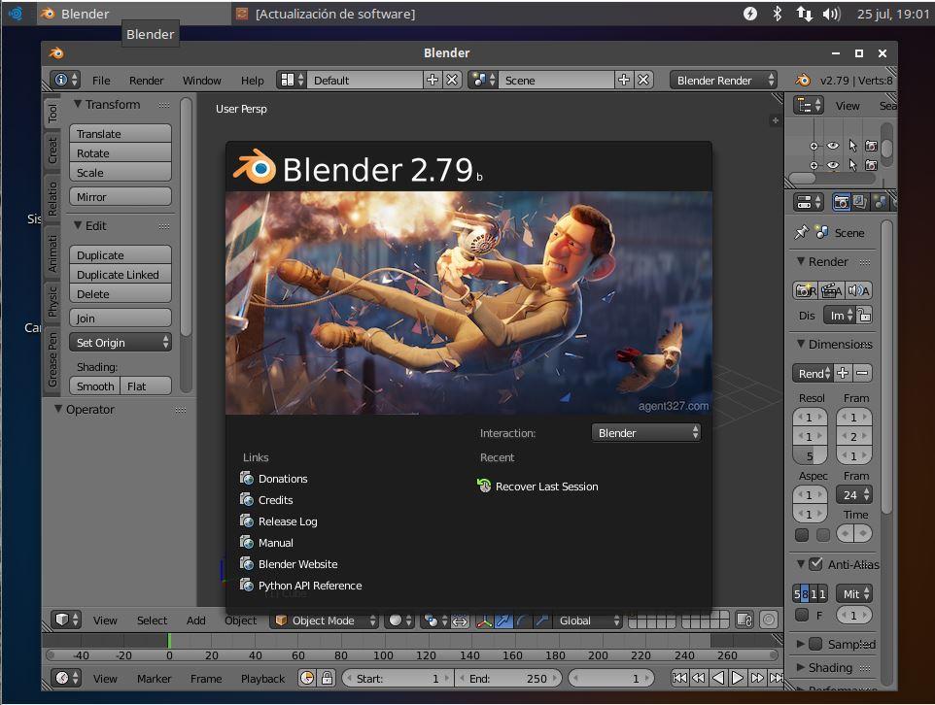Click the pin icon next to Scene
The height and width of the screenshot is (705, 935).
coord(800,232)
